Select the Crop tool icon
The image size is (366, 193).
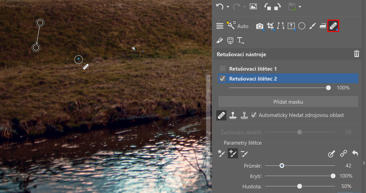point(270,26)
